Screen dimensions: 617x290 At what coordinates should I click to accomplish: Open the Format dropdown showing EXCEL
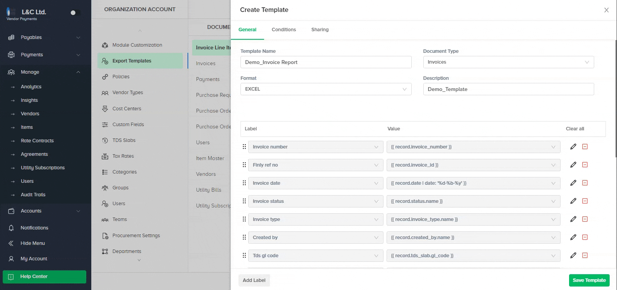click(x=326, y=89)
